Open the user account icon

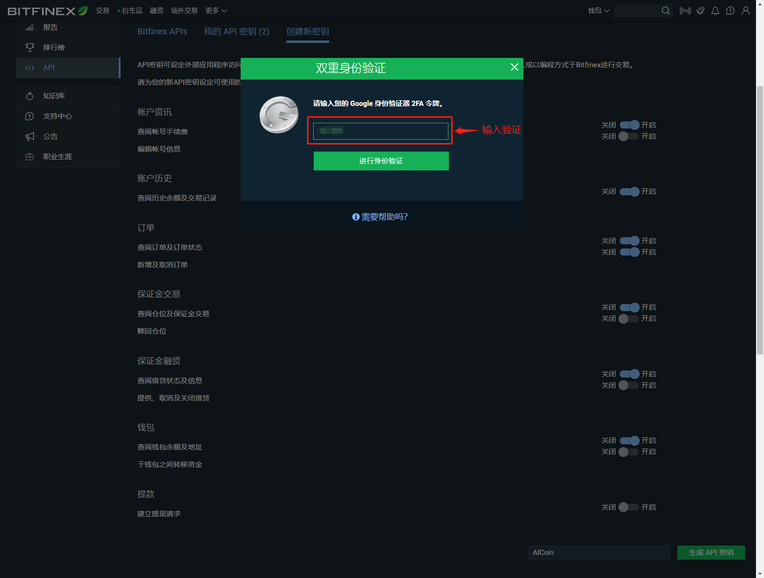pos(746,11)
